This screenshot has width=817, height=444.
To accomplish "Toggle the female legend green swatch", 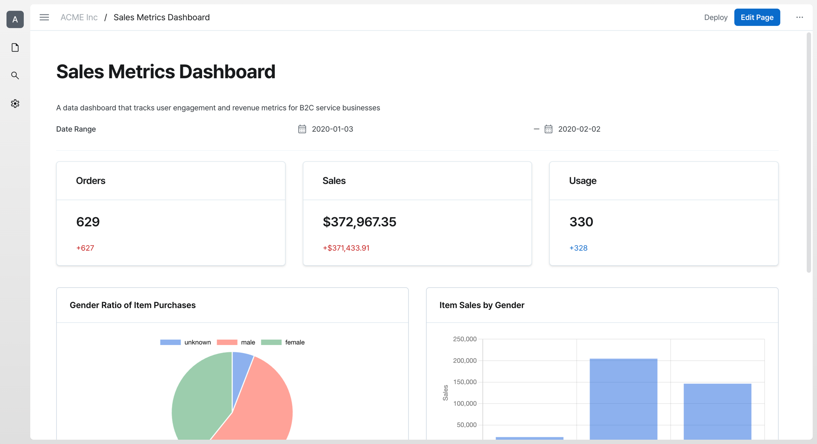I will (271, 342).
